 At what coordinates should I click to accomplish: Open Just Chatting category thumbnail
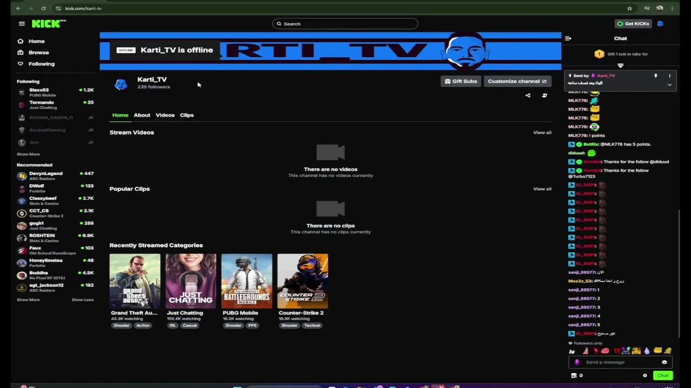[191, 280]
